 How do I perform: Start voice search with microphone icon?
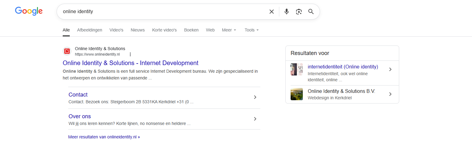pos(286,12)
